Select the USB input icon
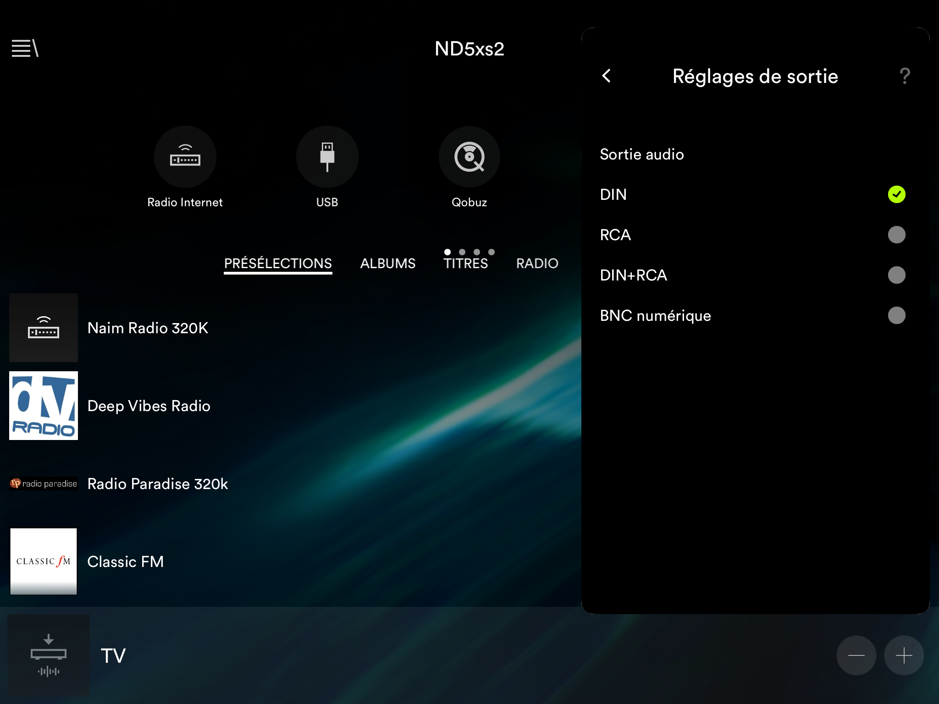 [327, 157]
